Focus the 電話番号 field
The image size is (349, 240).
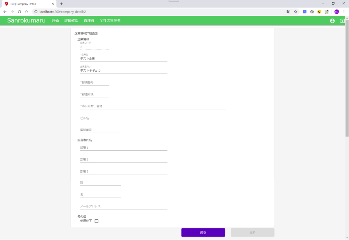(101, 130)
